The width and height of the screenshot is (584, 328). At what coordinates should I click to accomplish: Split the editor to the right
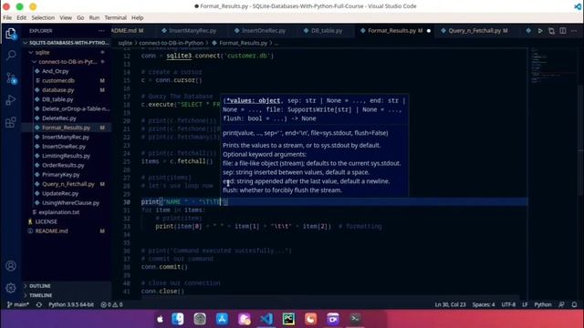point(563,31)
